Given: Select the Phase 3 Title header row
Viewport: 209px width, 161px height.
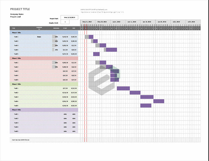Looking at the screenshot, I should point(44,84).
